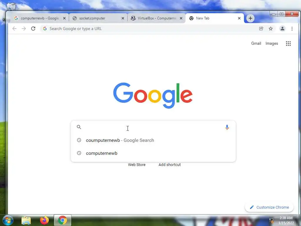Click Add shortcut
This screenshot has width=301, height=226.
pos(170,165)
